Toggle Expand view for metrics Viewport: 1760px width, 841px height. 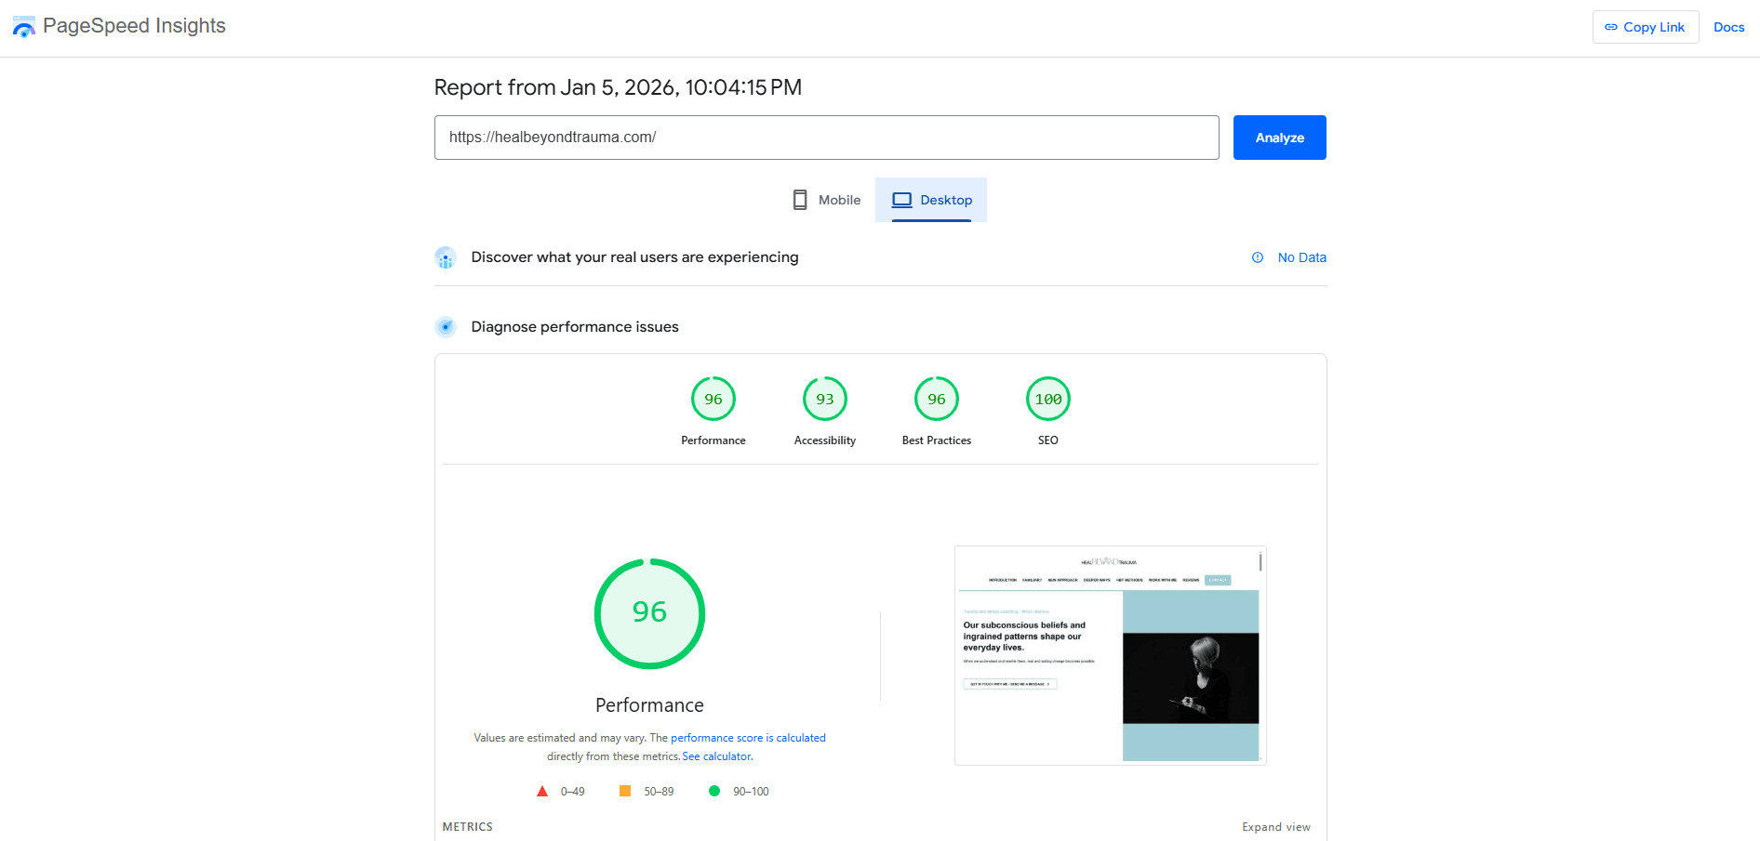click(x=1275, y=827)
